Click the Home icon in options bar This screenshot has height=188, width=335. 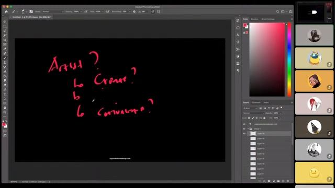coord(6,11)
